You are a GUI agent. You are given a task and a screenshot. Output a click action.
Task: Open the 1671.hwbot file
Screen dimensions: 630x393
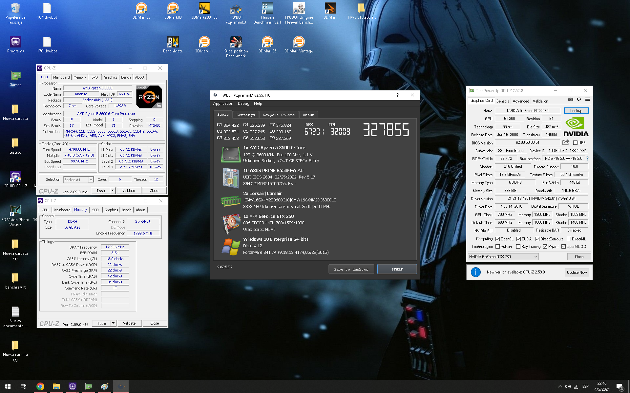(x=47, y=11)
